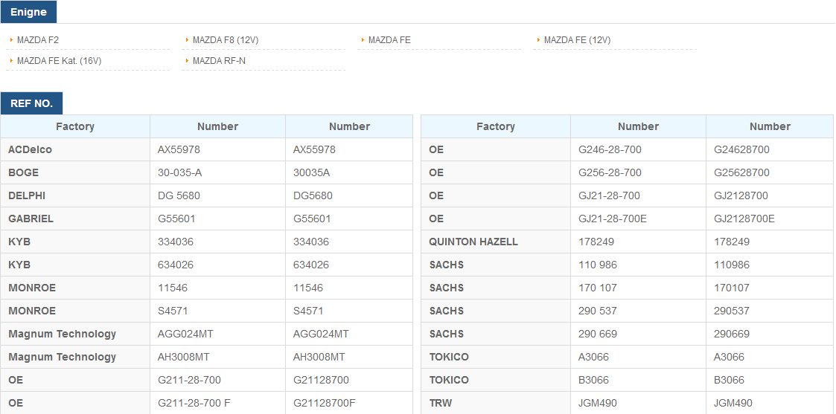
Task: Click orange arrow beside MAZDA RF-N
Action: (x=187, y=61)
